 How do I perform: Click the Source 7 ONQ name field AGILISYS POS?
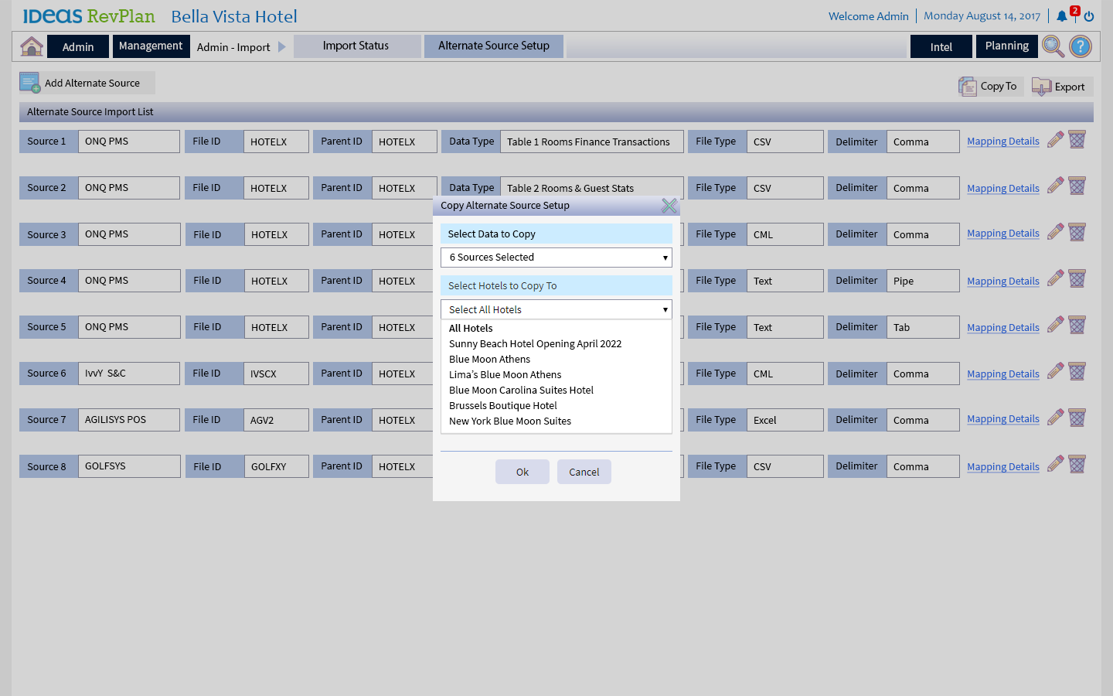click(128, 420)
